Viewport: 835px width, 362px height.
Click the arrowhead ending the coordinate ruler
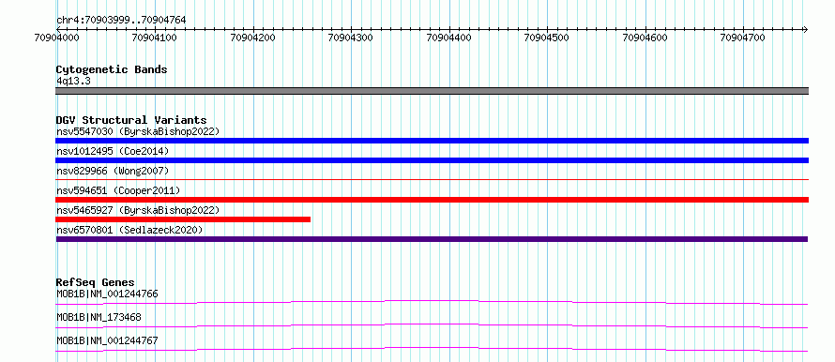805,29
